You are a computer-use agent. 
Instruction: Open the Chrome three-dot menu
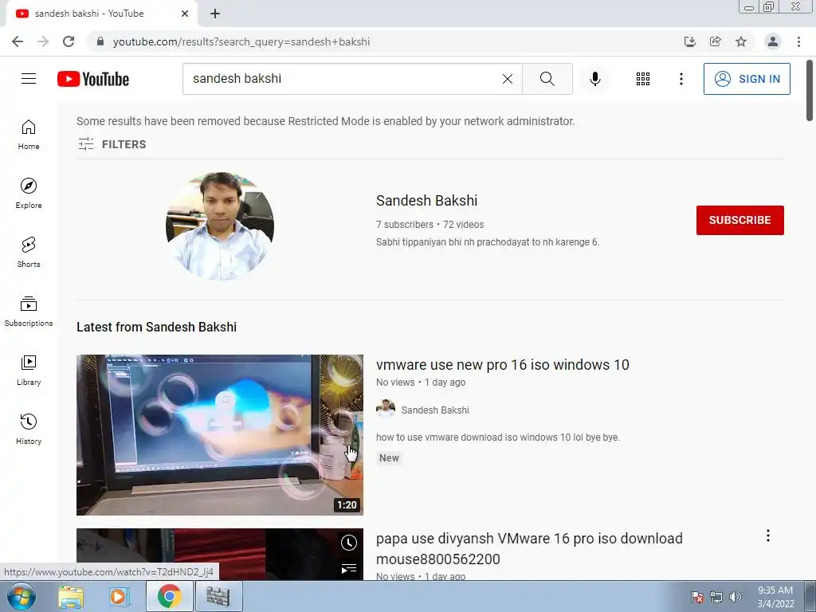798,41
